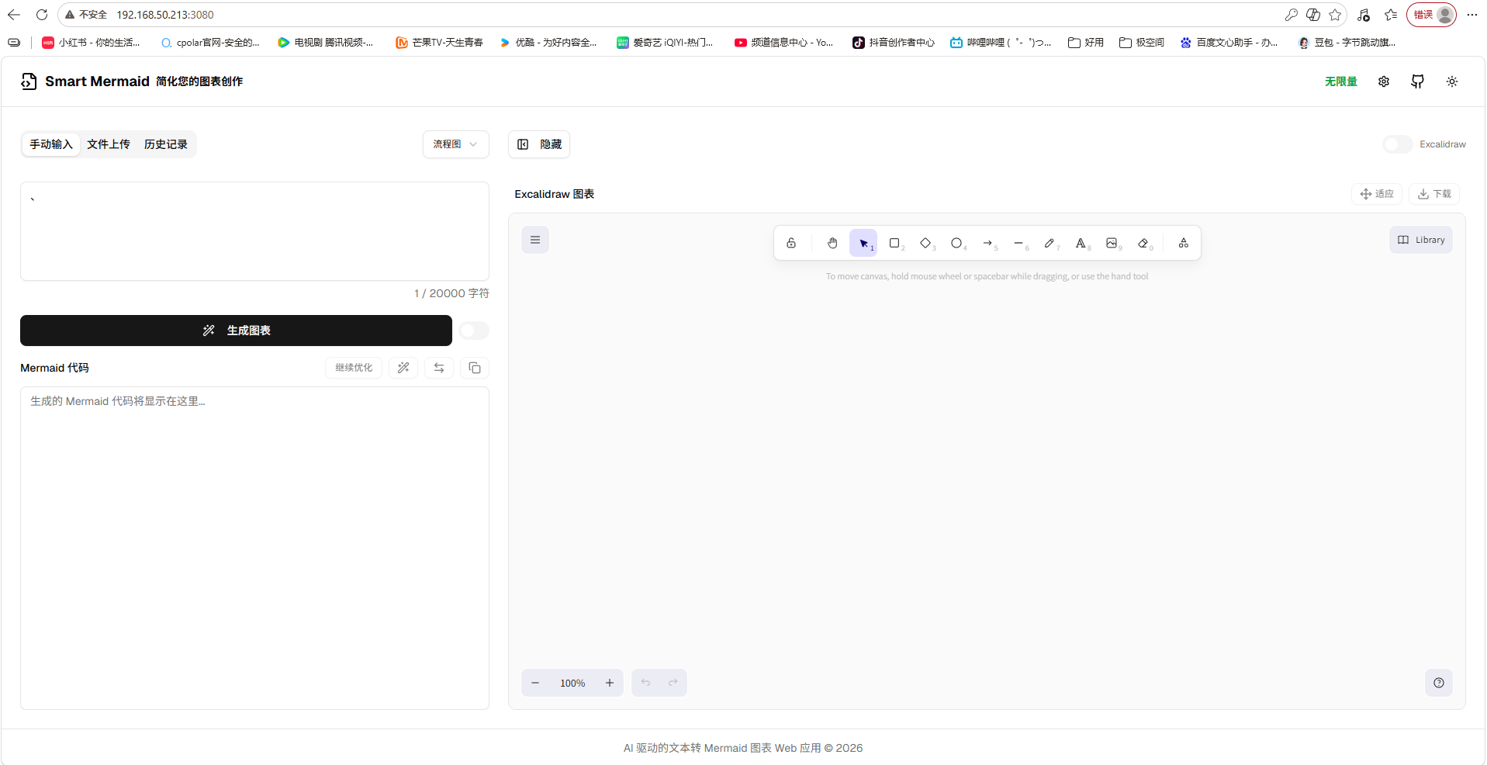Focus the text input area
Screen dimensions: 1487x765
(x=254, y=231)
